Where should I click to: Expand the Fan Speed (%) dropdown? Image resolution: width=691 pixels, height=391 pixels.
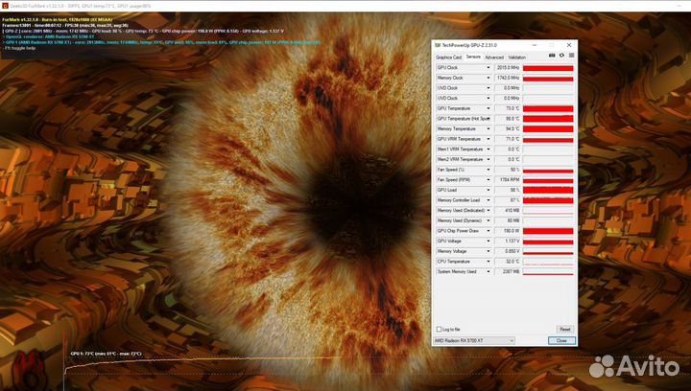tap(488, 170)
